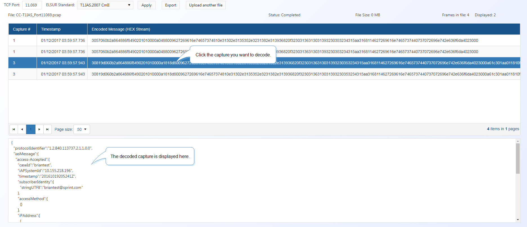The width and height of the screenshot is (527, 227).
Task: Go to the first page of results
Action: coord(14,129)
